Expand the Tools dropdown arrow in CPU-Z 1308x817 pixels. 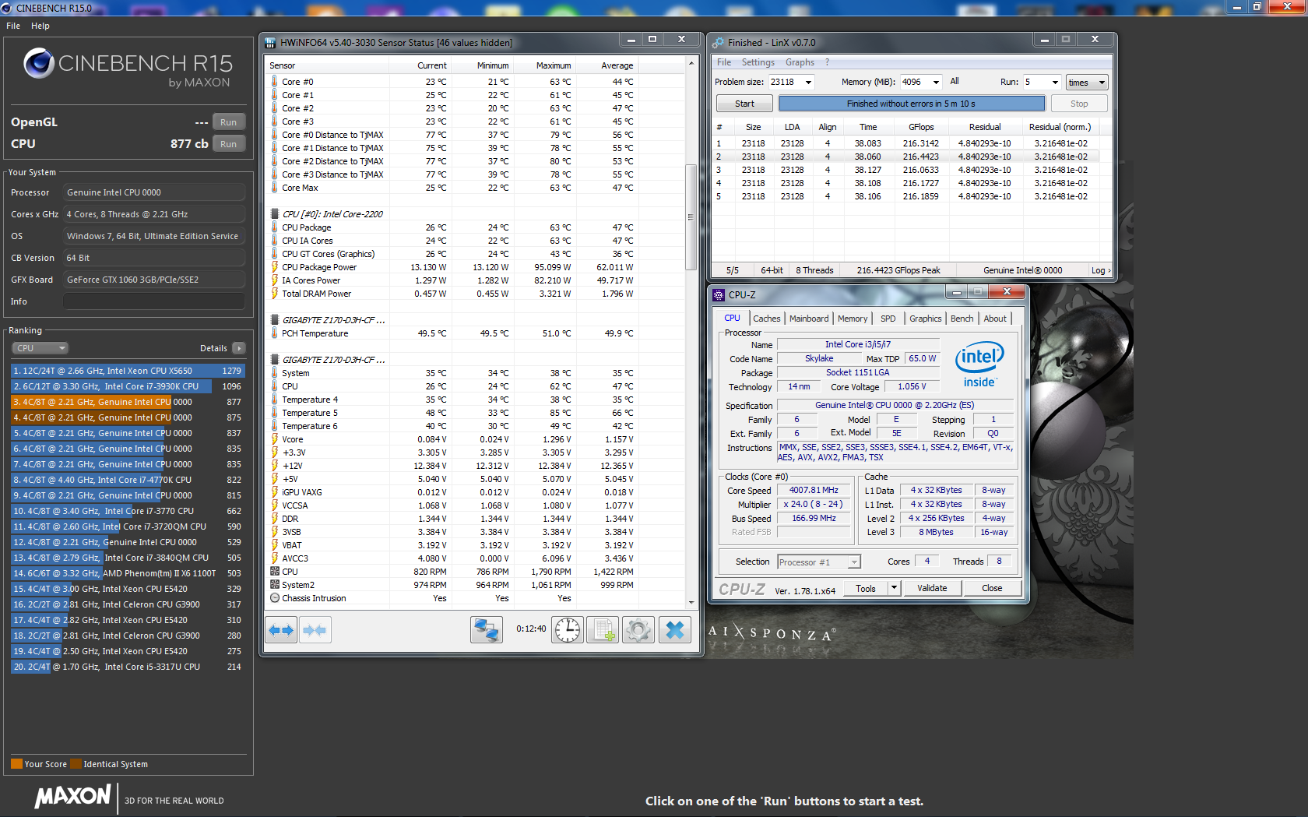click(x=894, y=588)
